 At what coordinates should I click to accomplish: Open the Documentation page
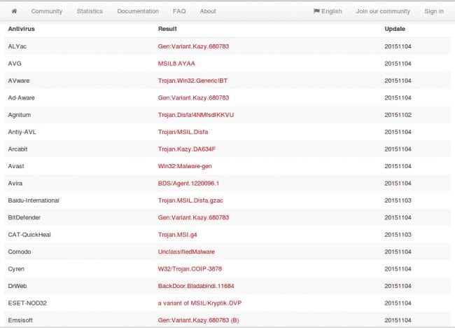pos(138,11)
